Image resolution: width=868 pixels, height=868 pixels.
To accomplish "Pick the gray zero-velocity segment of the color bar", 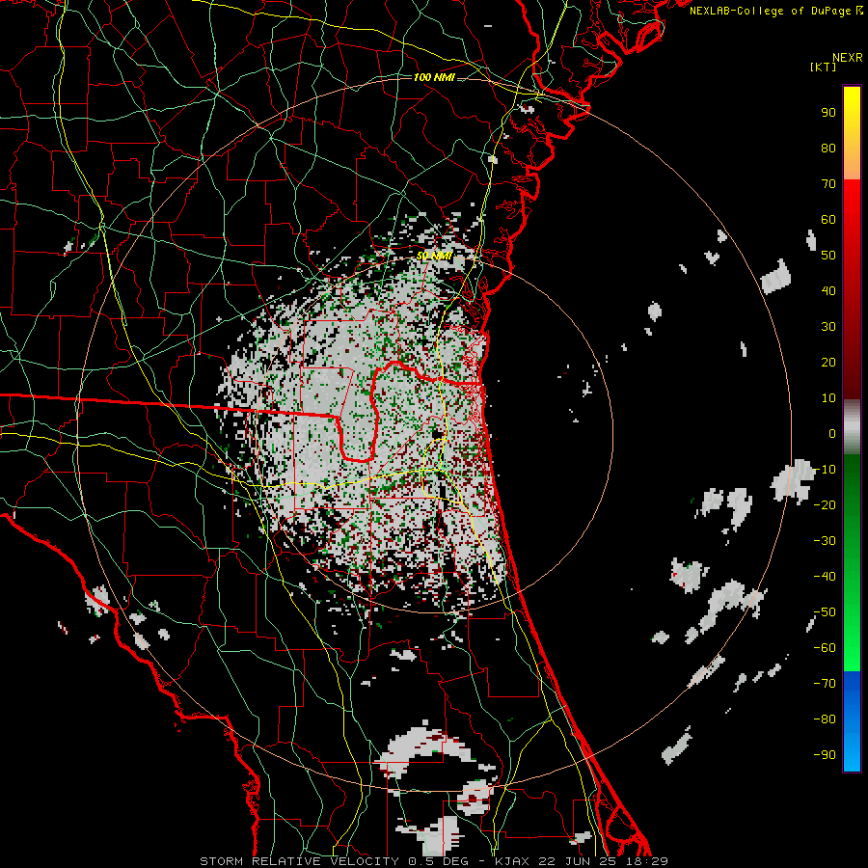I will coord(852,427).
